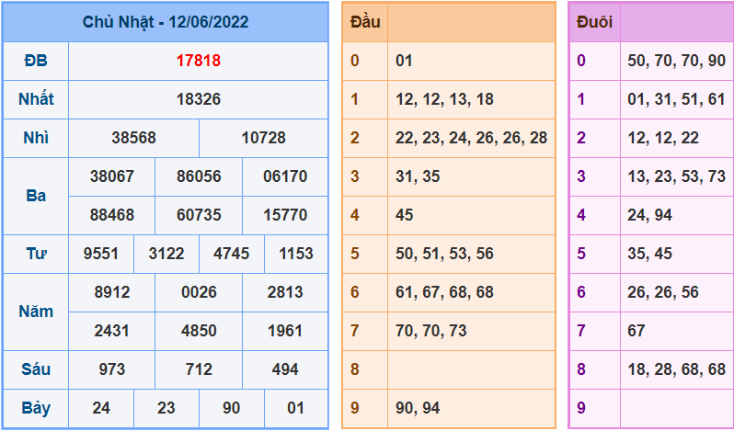Screen dimensions: 734x431
Task: Select Đuôi values 13, 23, 53, 73
Action: (x=676, y=176)
